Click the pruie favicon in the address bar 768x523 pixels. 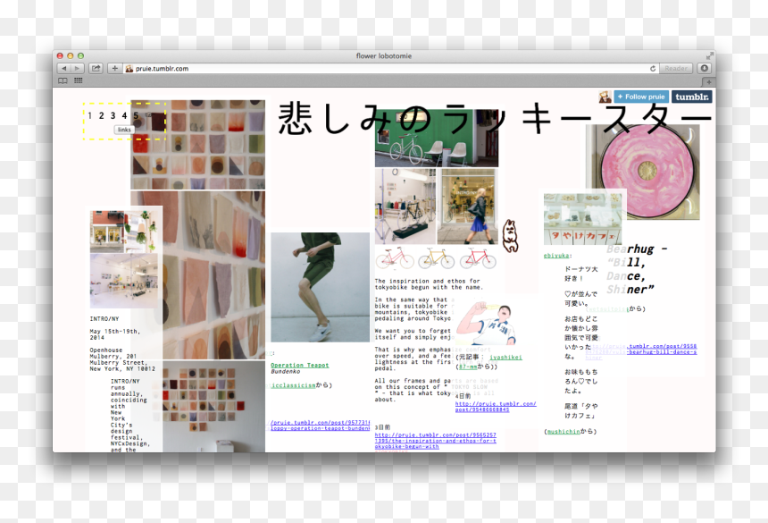tap(129, 69)
